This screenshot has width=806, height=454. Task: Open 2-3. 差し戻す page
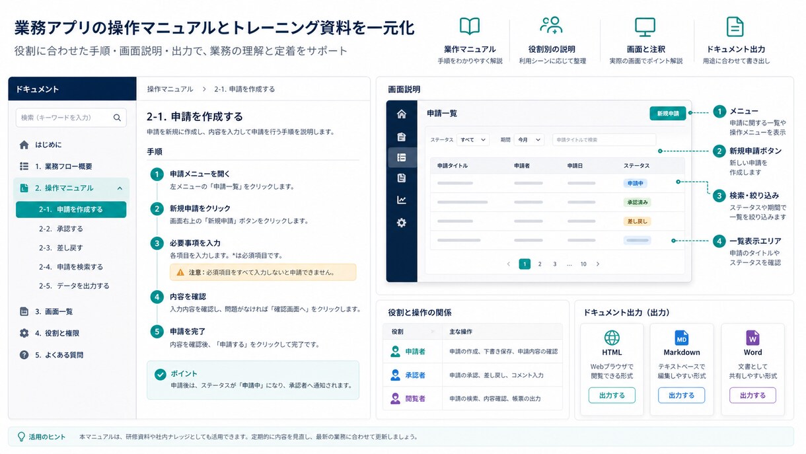(x=61, y=248)
